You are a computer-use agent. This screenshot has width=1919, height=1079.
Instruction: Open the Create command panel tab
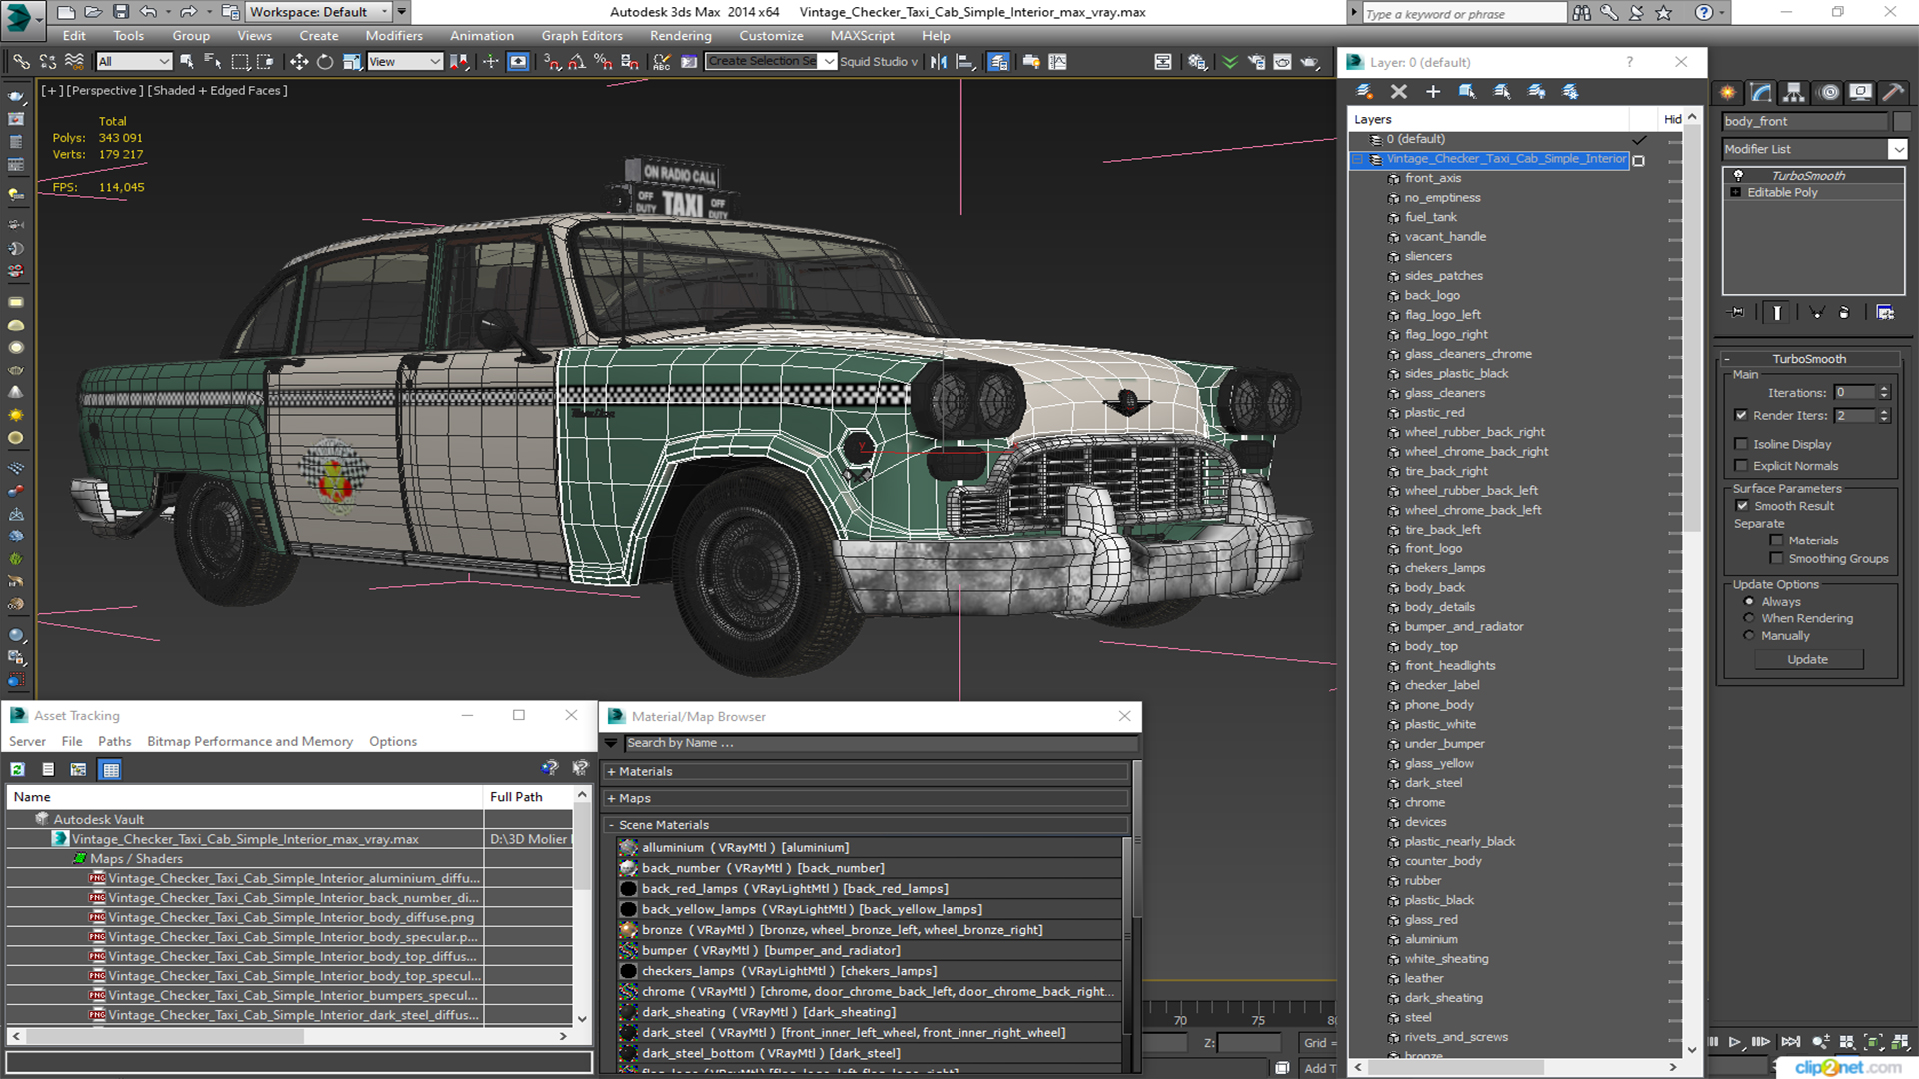click(x=1728, y=93)
